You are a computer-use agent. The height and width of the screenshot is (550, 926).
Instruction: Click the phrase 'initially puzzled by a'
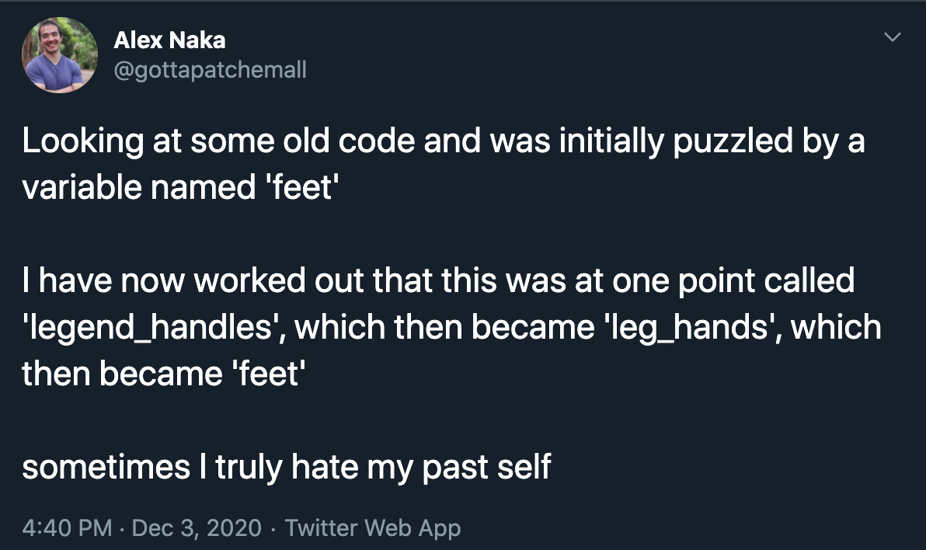coord(712,141)
